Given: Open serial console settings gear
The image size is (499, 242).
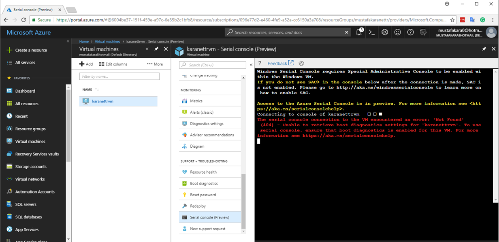Looking at the screenshot, I should tap(301, 64).
